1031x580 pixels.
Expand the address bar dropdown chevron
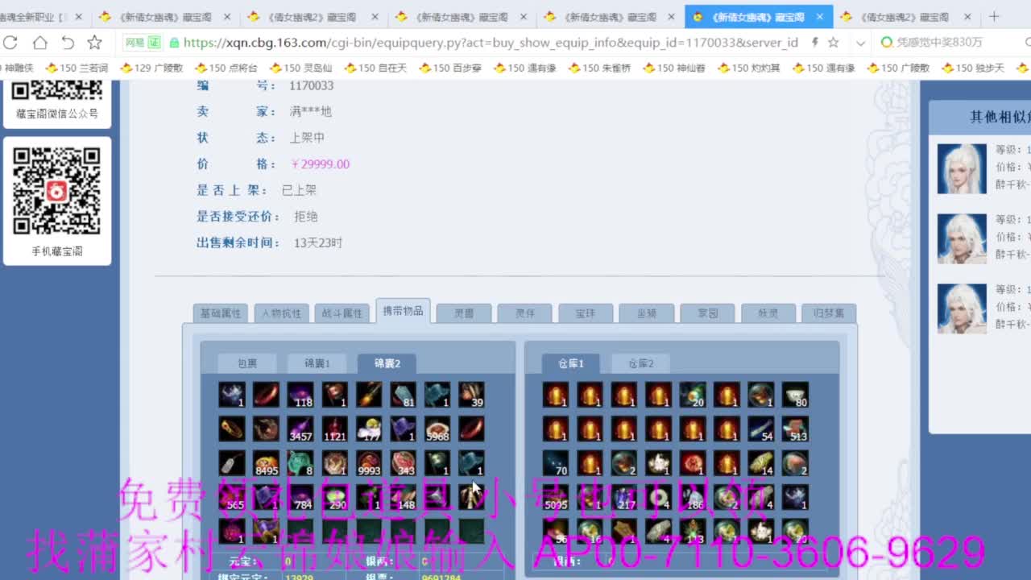(860, 43)
